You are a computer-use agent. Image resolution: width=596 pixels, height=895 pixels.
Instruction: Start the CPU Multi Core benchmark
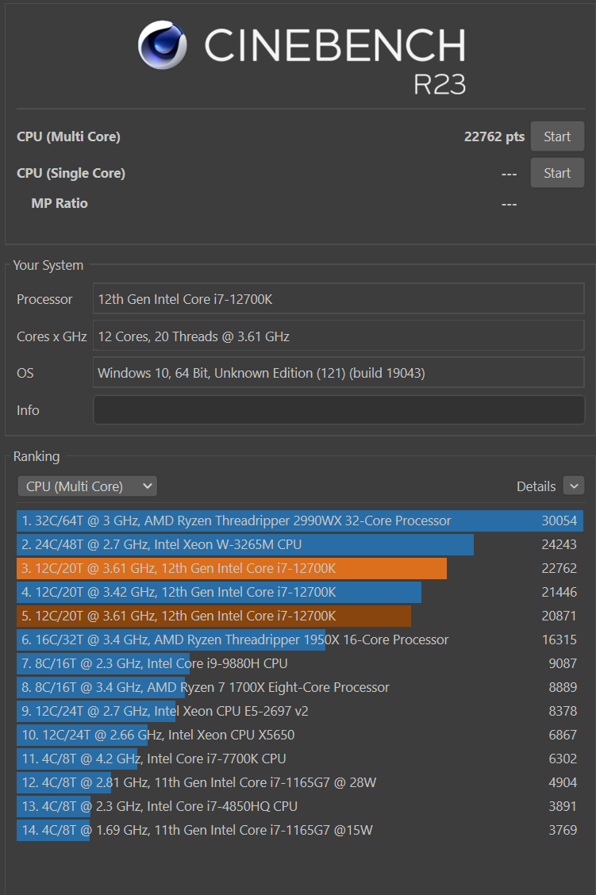click(x=556, y=136)
